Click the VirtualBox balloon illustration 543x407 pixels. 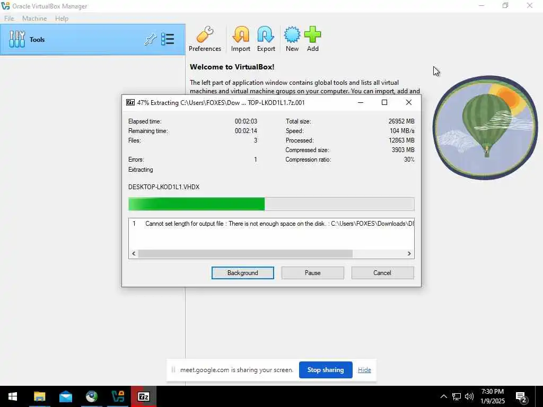[485, 128]
